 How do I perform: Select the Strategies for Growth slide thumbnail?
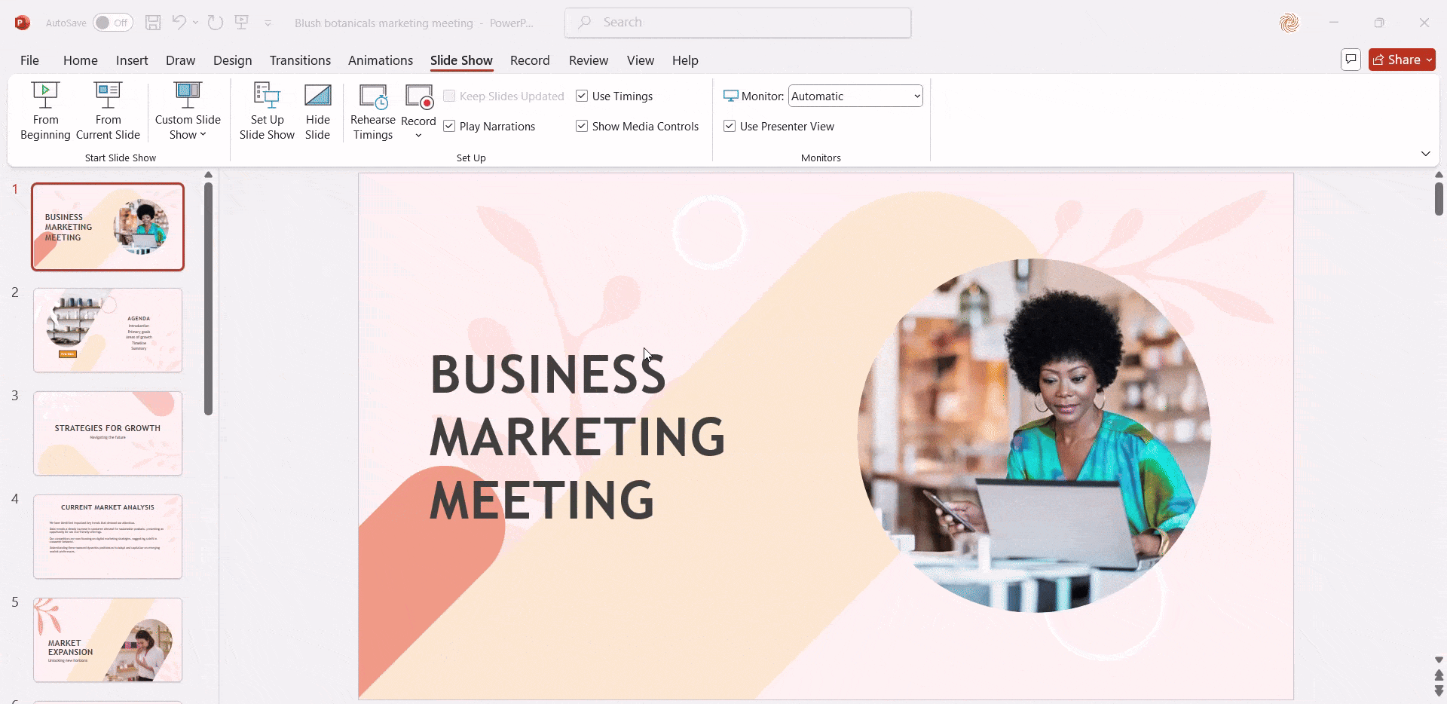pyautogui.click(x=108, y=433)
